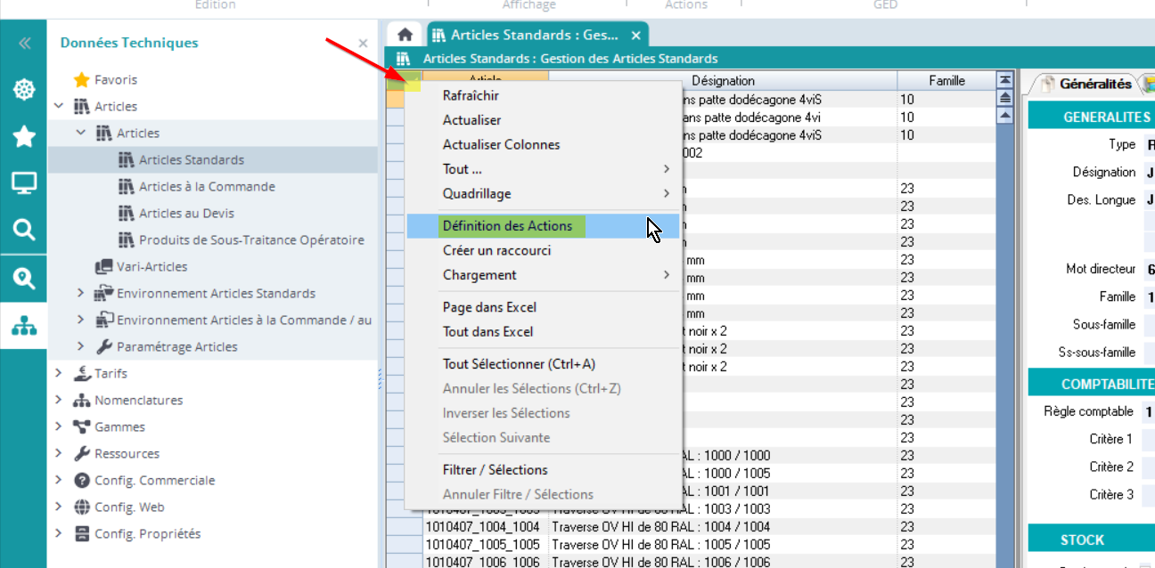Close the Articles Standards tab
The height and width of the screenshot is (568, 1155).
(x=635, y=36)
